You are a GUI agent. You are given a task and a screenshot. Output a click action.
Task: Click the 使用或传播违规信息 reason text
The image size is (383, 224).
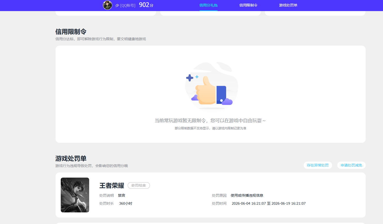[x=247, y=195]
